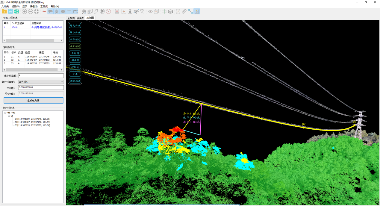Toggle the highlighted tower display toolbar icon
The width and height of the screenshot is (380, 206).
coord(57,11)
